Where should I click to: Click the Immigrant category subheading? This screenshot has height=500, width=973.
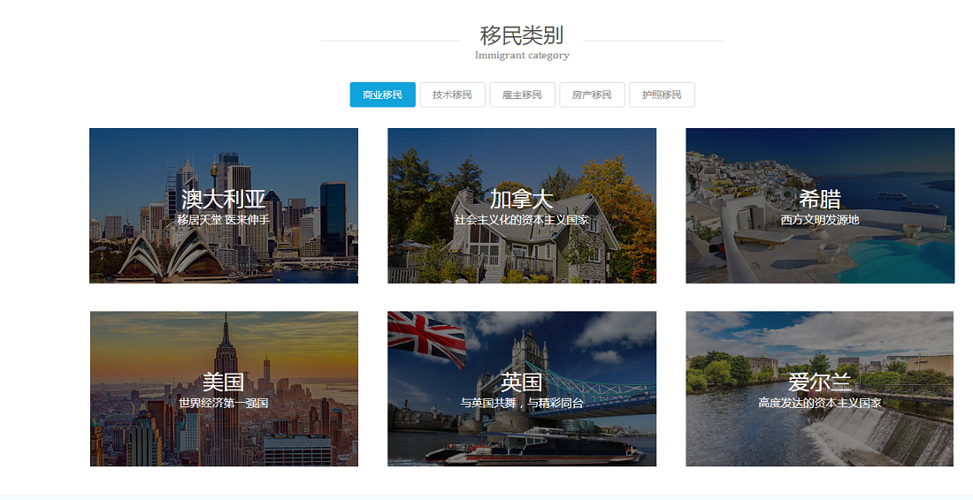[522, 55]
